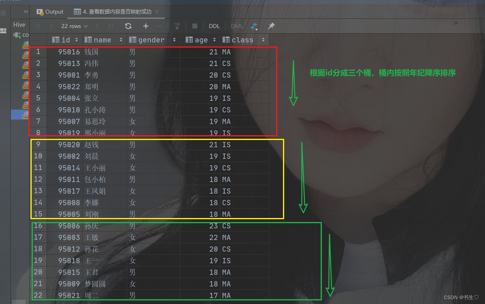
Task: Click the id cell 95003
Action: coord(65,237)
